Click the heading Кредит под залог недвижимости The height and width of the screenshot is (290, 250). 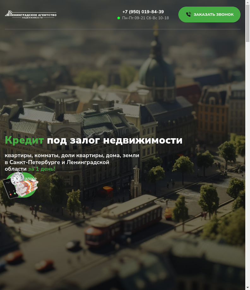pyautogui.click(x=94, y=140)
